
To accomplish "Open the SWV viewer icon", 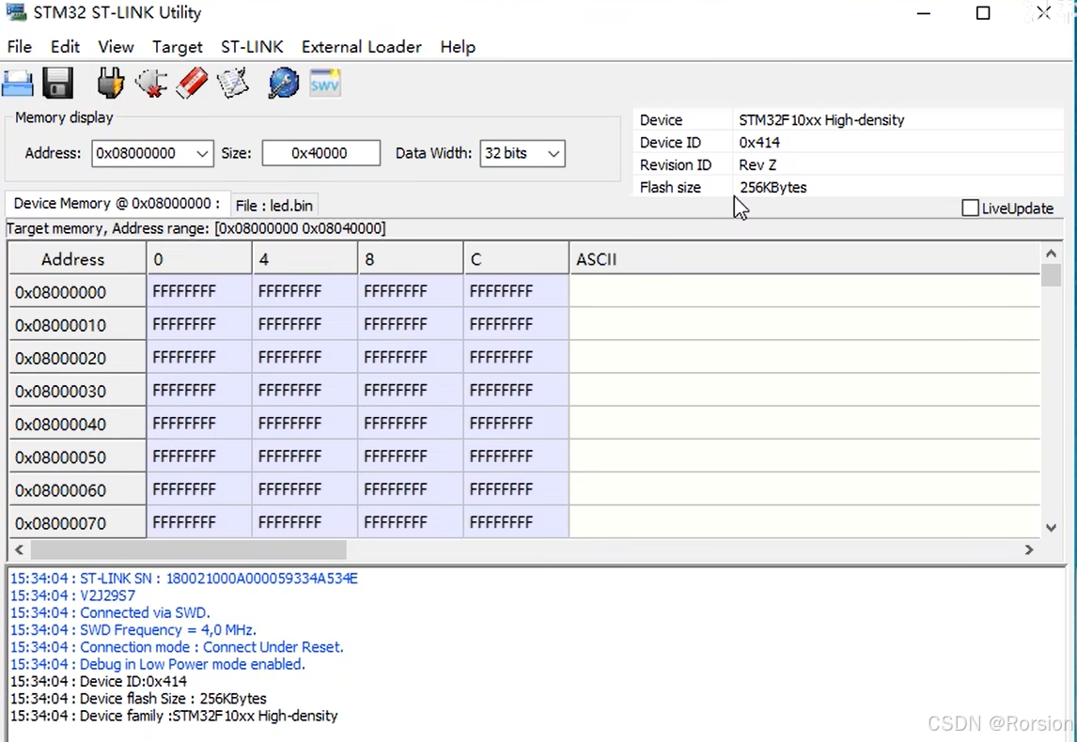I will tap(325, 84).
